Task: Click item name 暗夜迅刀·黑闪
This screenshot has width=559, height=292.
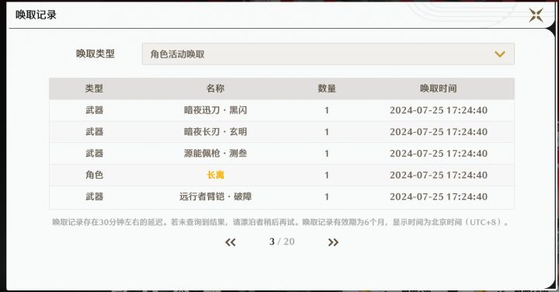Action: (x=215, y=110)
